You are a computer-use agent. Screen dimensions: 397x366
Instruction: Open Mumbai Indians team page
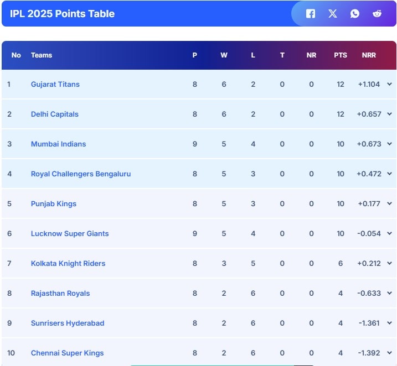click(x=58, y=144)
